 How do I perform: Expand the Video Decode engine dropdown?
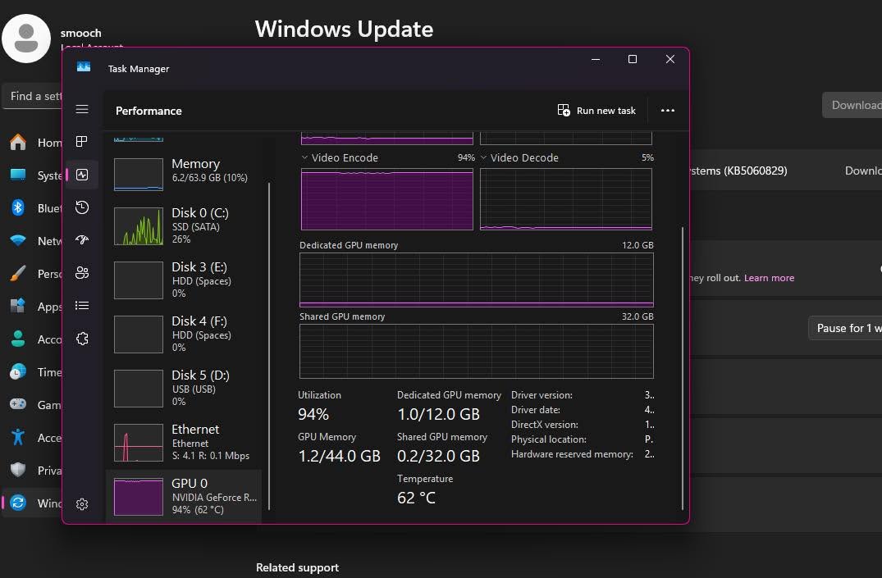[483, 157]
